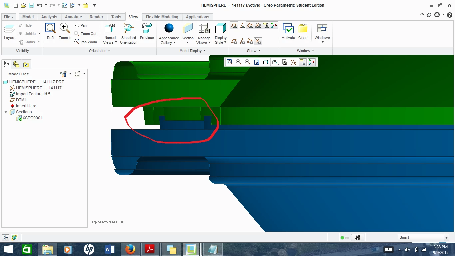The width and height of the screenshot is (455, 256).
Task: Switch to the Analysis ribbon tab
Action: point(49,17)
